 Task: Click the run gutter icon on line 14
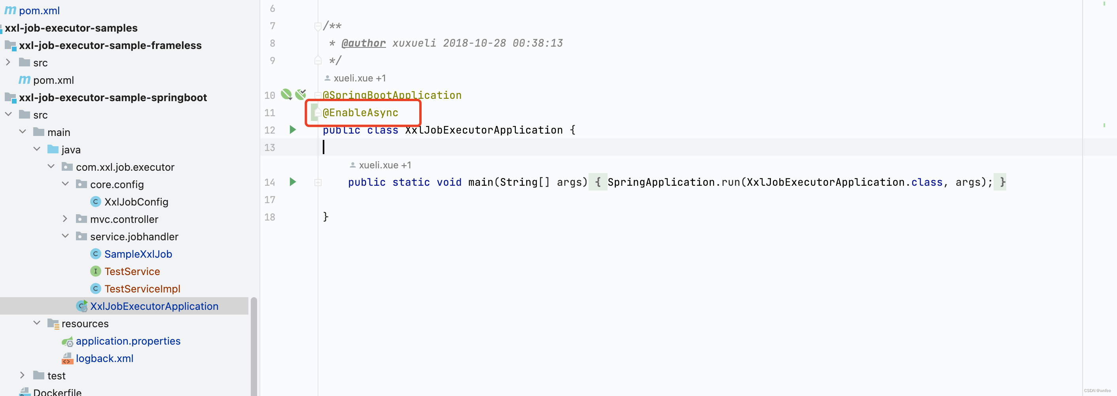(293, 181)
